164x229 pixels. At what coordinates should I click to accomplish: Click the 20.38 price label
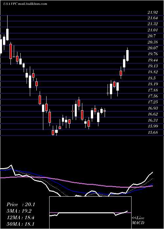click(x=153, y=42)
